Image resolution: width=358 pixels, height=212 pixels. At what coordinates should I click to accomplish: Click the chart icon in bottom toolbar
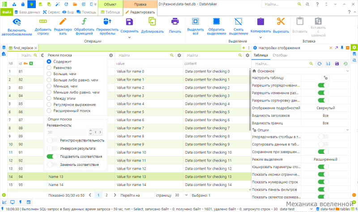(x=4, y=202)
